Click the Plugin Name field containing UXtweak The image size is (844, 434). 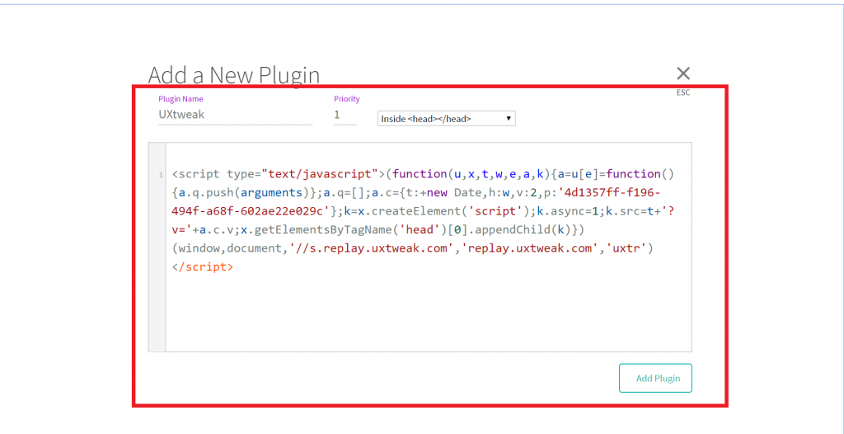click(235, 115)
